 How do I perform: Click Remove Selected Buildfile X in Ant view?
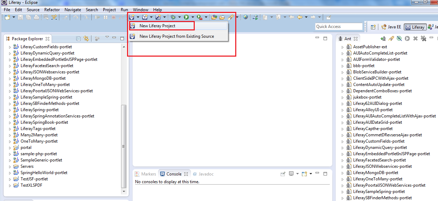[x=415, y=39]
